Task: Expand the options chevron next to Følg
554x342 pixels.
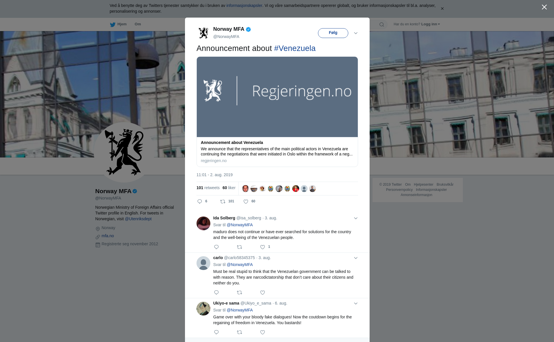Action: click(356, 33)
